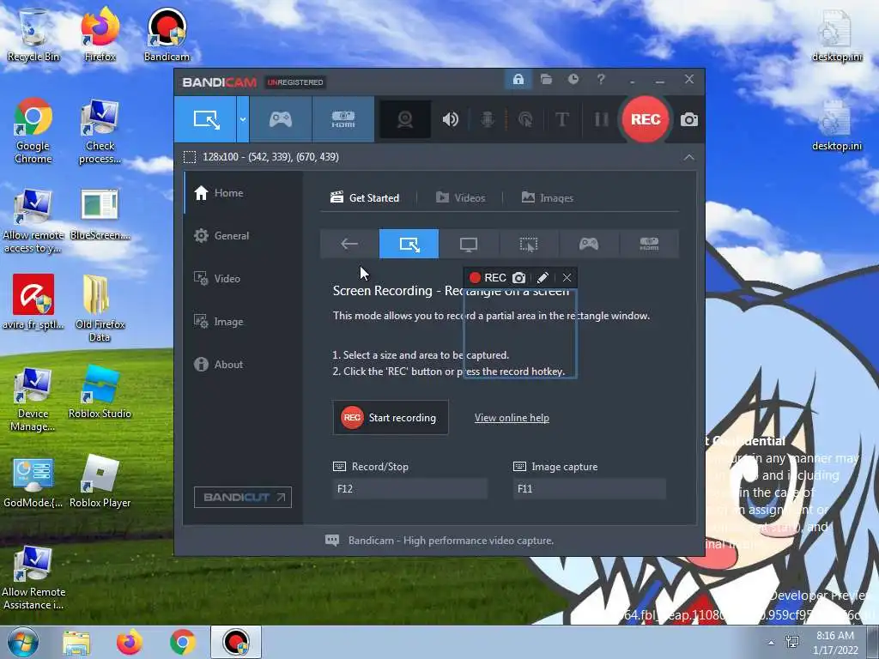Screen dimensions: 879x659
Task: Click the 128x100 capture area info
Action: coord(270,157)
